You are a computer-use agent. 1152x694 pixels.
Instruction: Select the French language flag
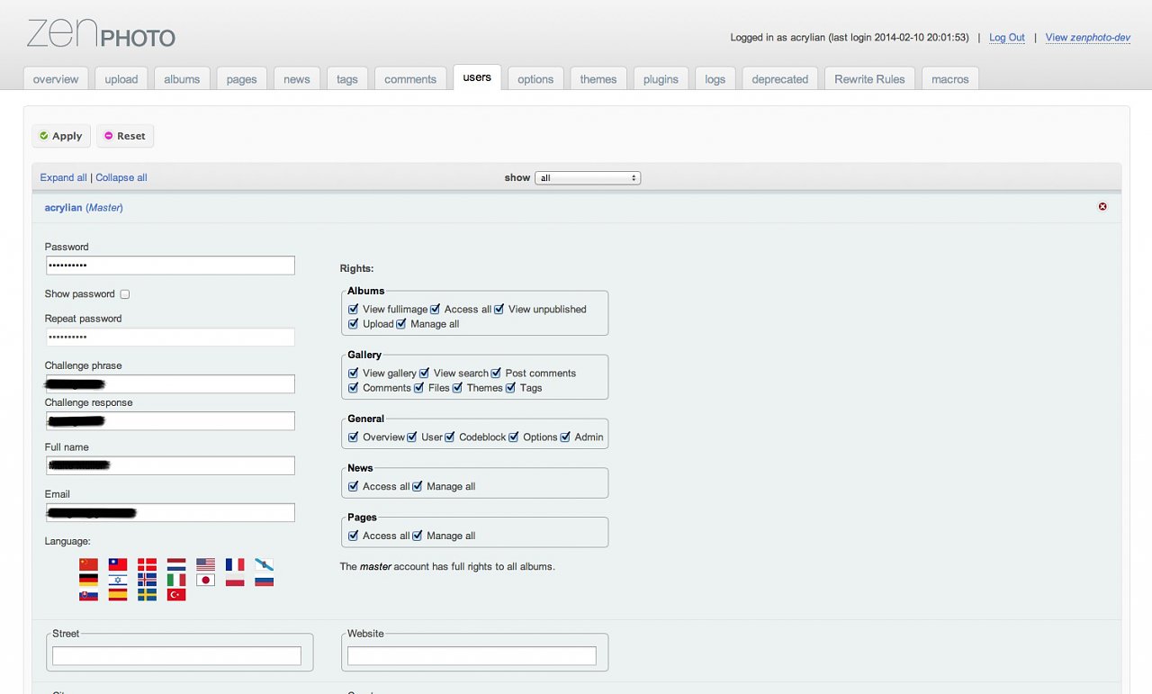[235, 564]
